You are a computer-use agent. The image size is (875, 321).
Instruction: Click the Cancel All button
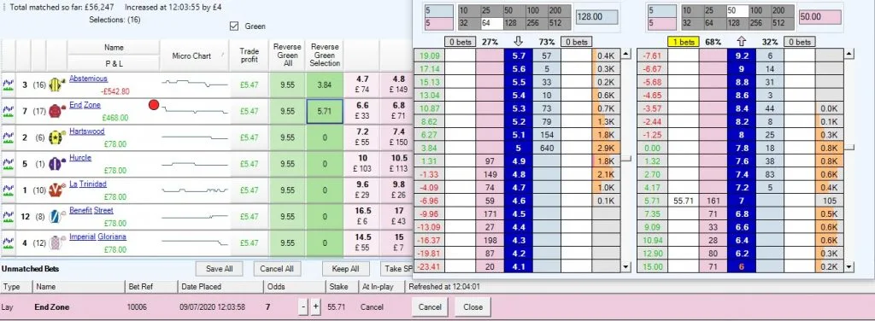277,269
